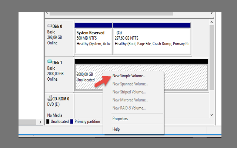Select the (C:) partition block

152,38
